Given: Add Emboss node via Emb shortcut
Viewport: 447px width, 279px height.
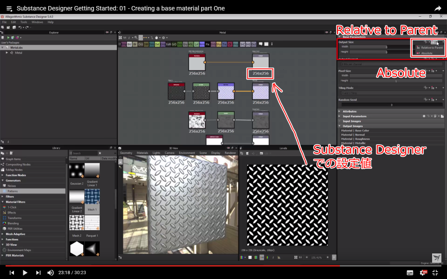Looking at the screenshot, I should pos(163,45).
